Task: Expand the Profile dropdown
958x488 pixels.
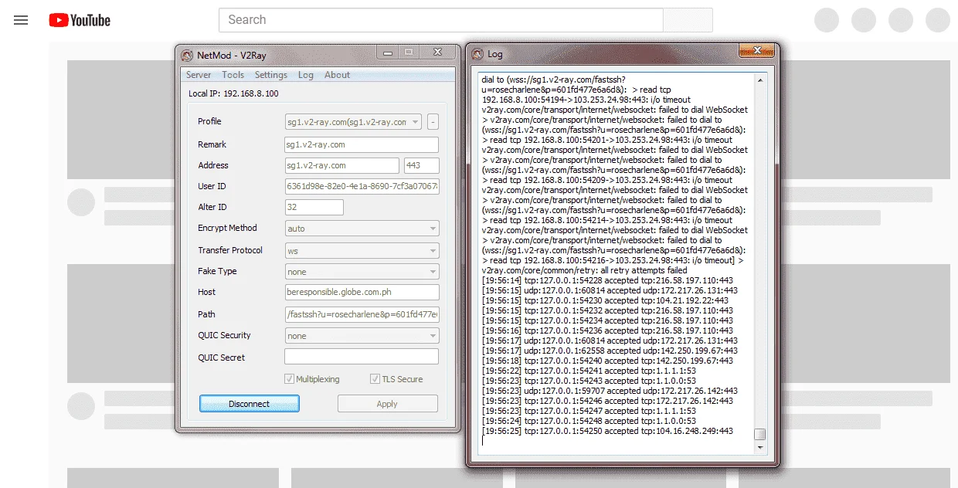Action: pyautogui.click(x=416, y=122)
